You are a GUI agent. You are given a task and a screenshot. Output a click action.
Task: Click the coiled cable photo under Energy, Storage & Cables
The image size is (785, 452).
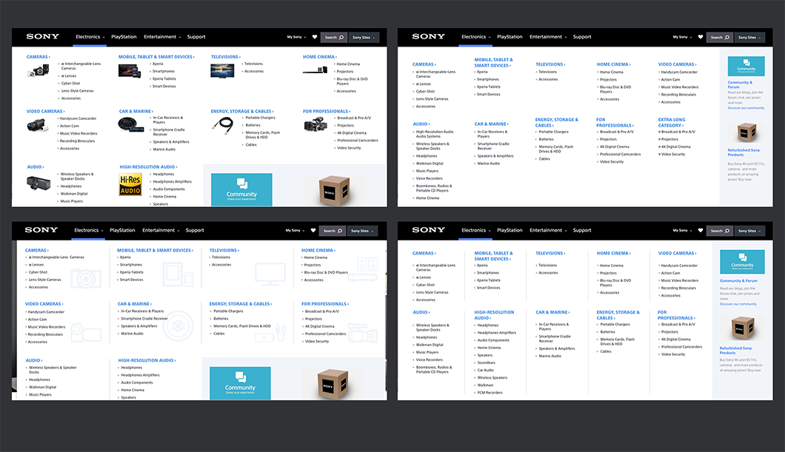223,124
